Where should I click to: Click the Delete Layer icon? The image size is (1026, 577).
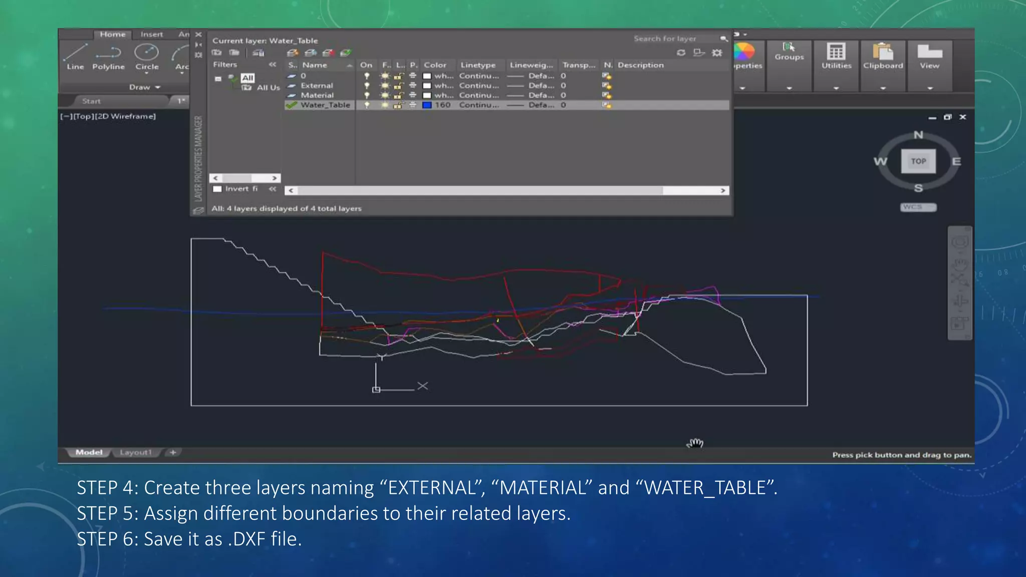click(328, 53)
